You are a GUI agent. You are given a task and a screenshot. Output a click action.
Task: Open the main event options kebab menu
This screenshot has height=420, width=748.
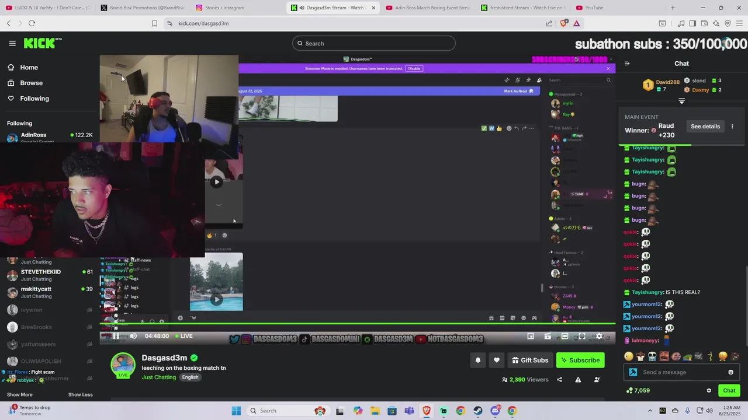click(x=732, y=127)
